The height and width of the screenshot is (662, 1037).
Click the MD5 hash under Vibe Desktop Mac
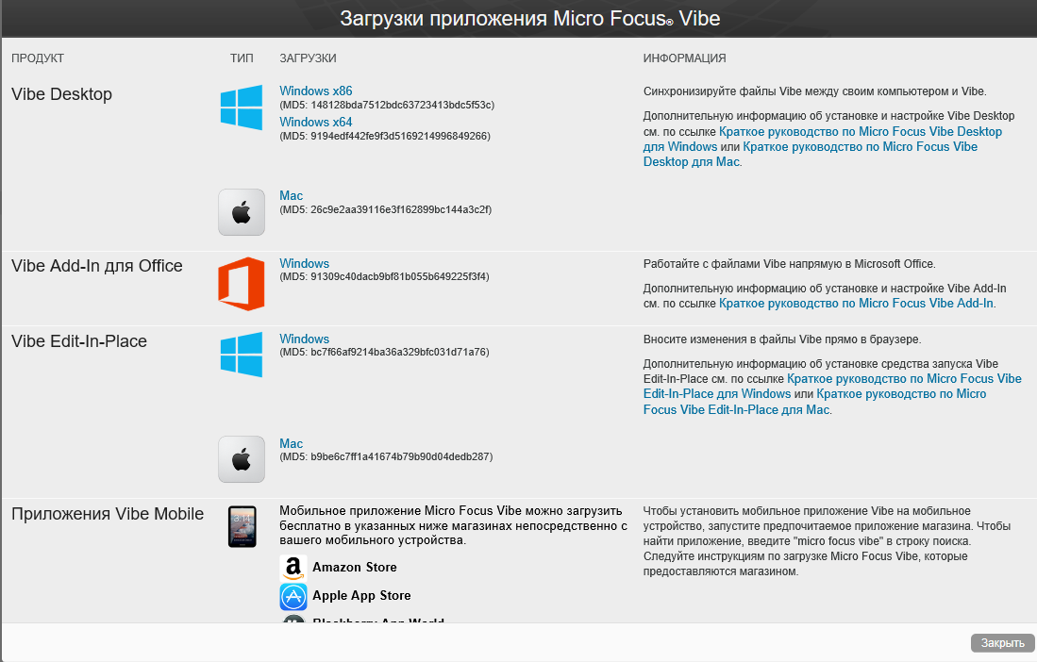[x=386, y=209]
